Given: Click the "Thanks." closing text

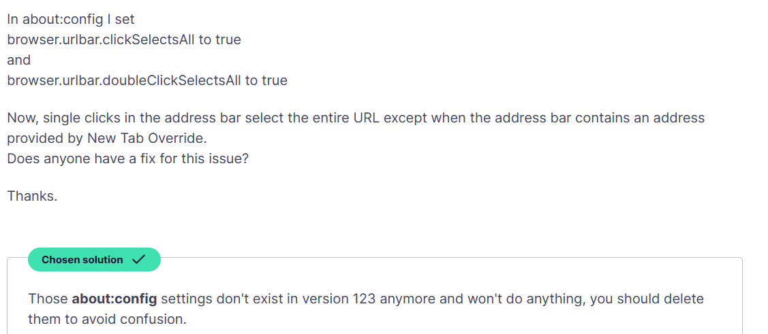Looking at the screenshot, I should pos(32,196).
